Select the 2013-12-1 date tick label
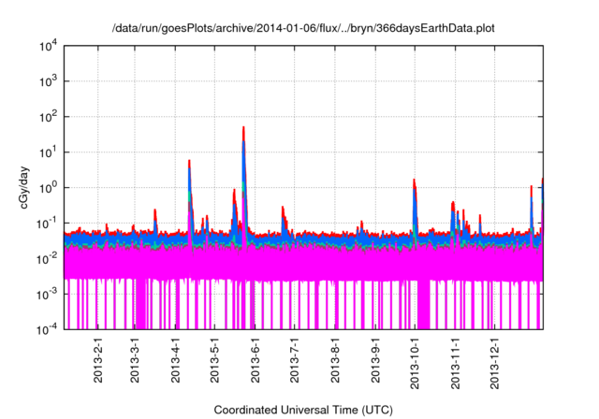This screenshot has height=419, width=599. [x=495, y=367]
